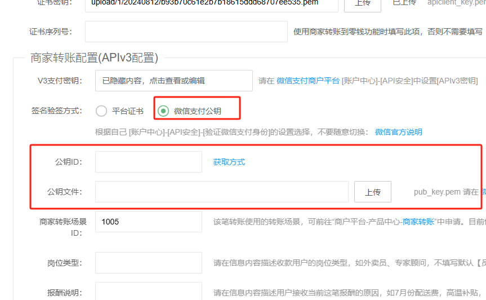
Task: Click the 证书序列号 input box
Action: [x=186, y=32]
